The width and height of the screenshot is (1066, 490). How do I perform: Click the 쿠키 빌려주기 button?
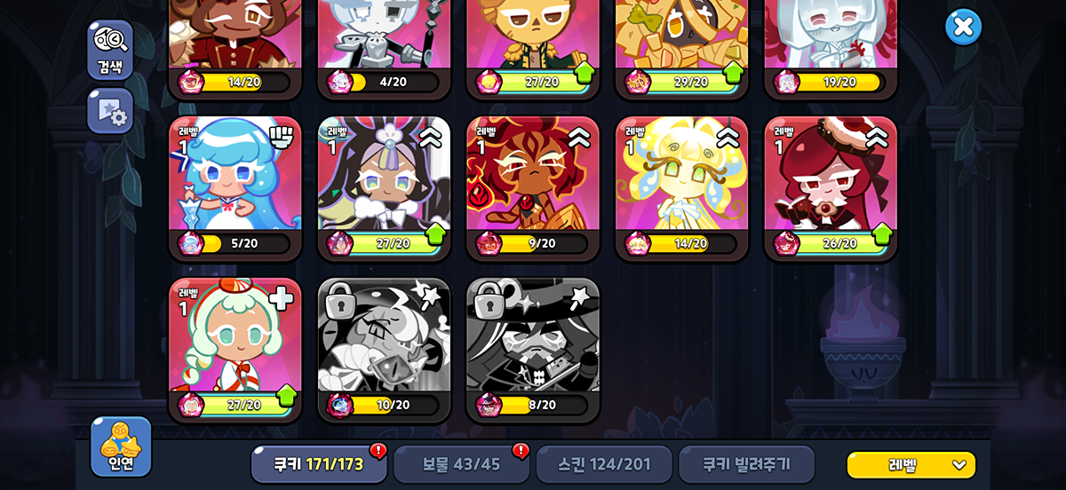(746, 464)
